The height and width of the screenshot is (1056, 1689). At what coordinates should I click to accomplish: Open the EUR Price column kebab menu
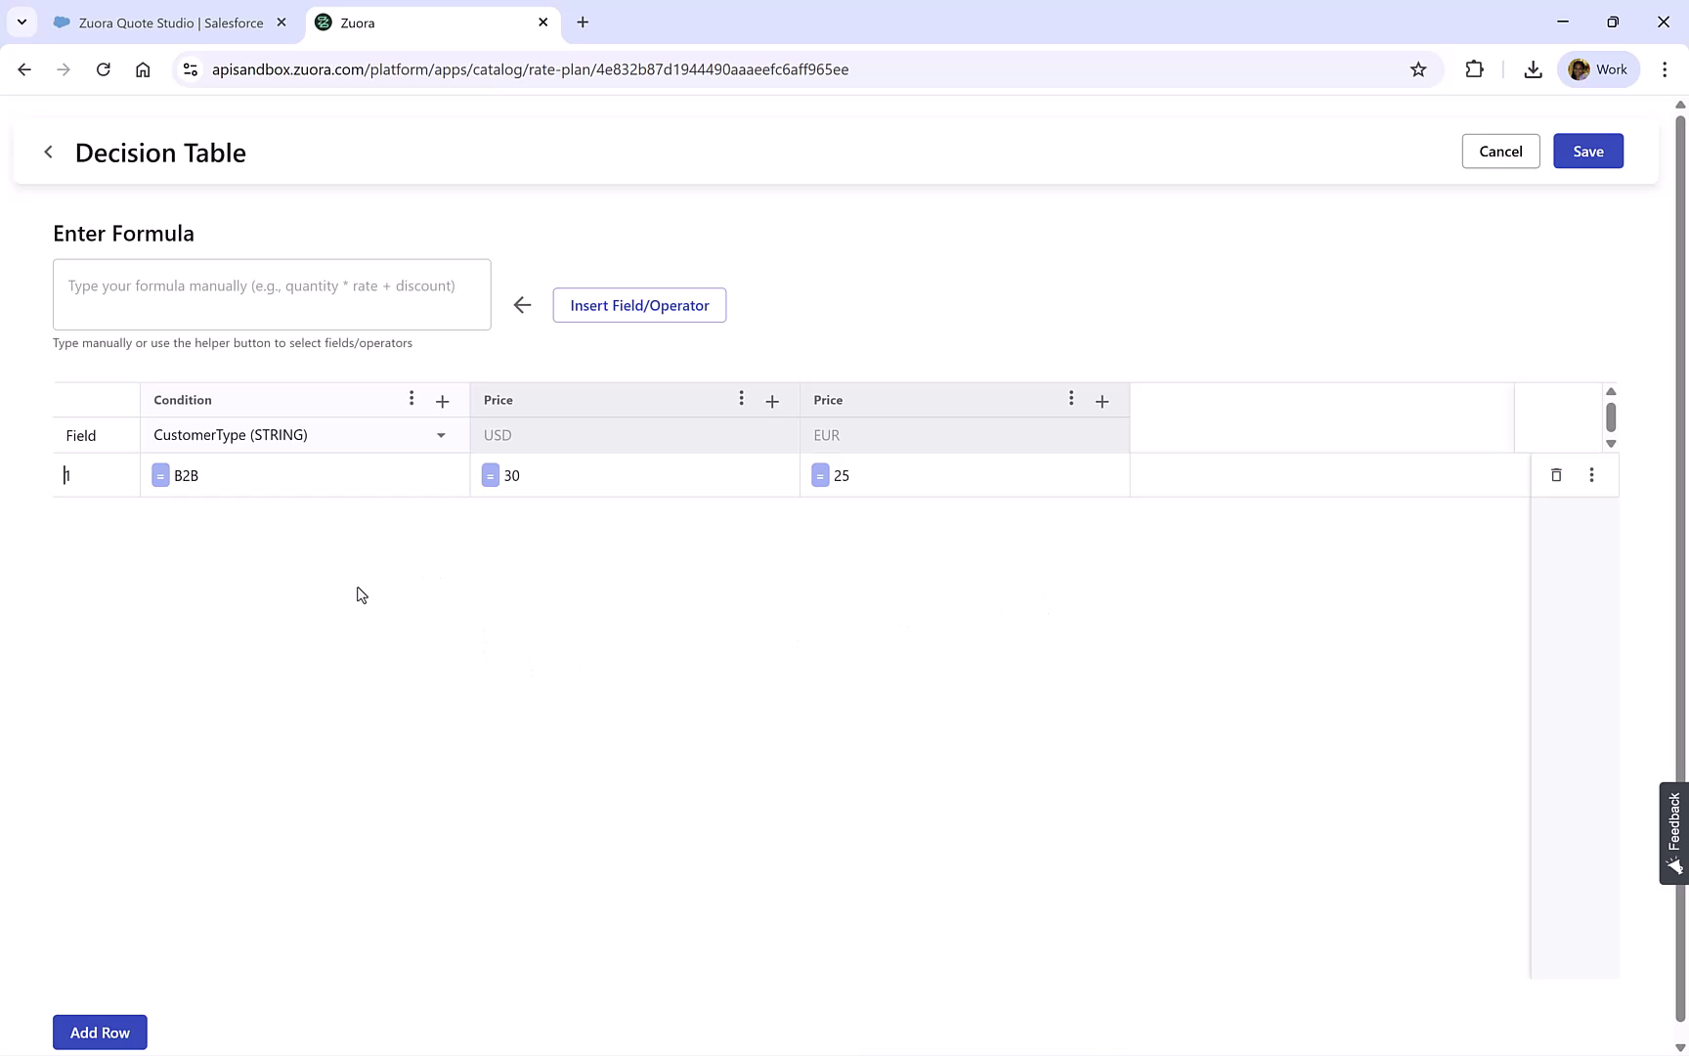point(1071,399)
